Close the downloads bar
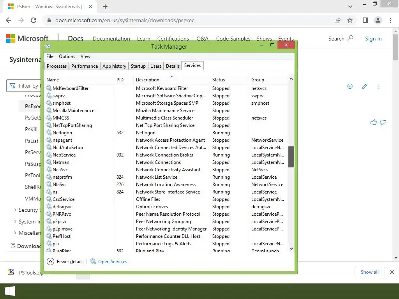The height and width of the screenshot is (299, 399). pyautogui.click(x=392, y=272)
